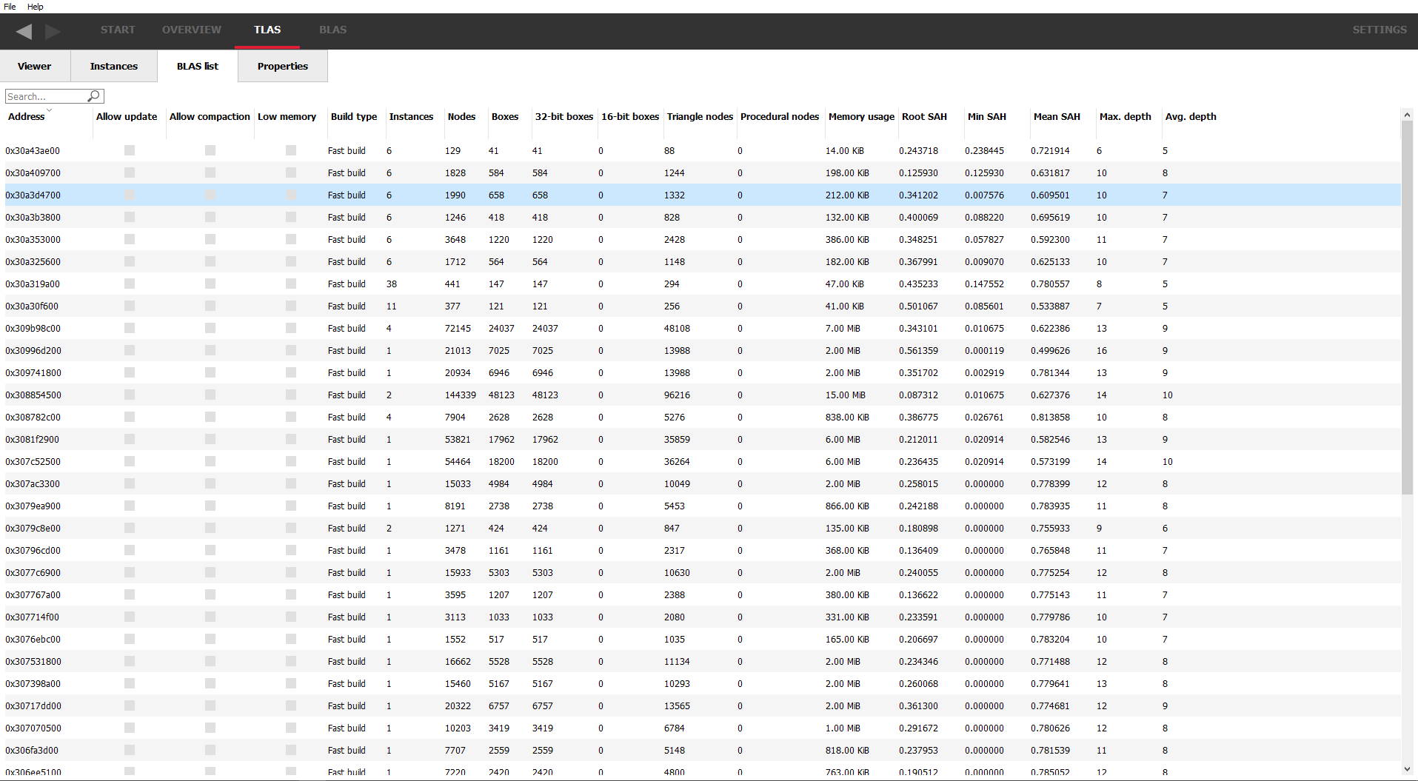Sort by Avg. depth column header
The height and width of the screenshot is (781, 1418).
1191,116
